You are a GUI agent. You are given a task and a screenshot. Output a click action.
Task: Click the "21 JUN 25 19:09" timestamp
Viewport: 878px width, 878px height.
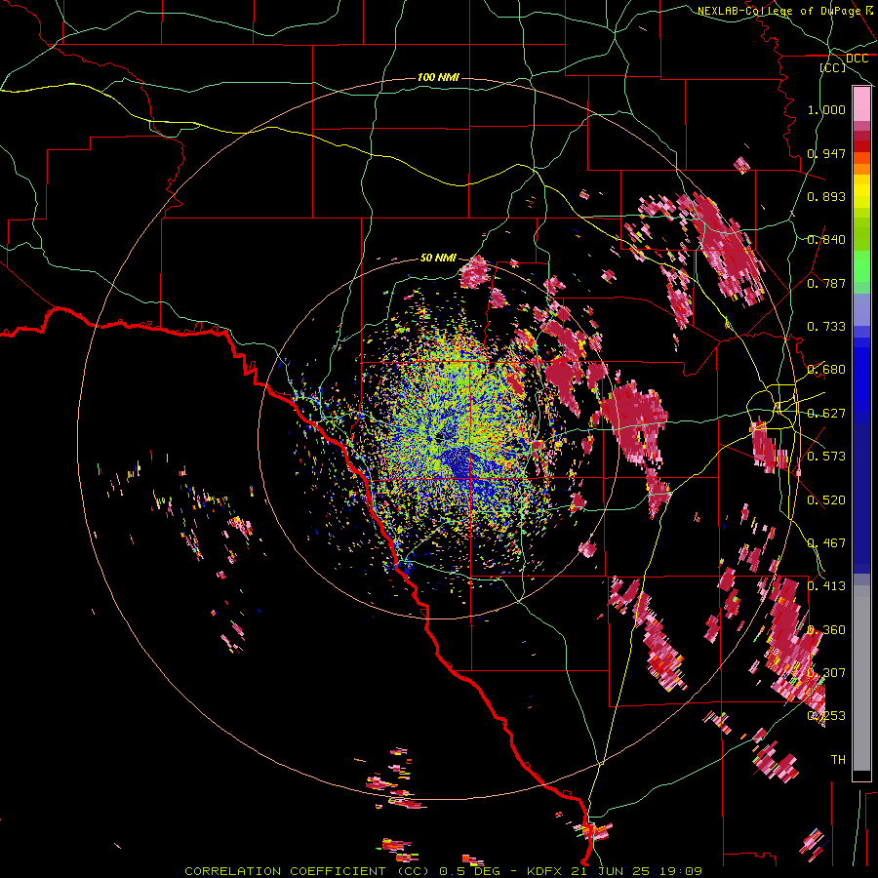637,871
